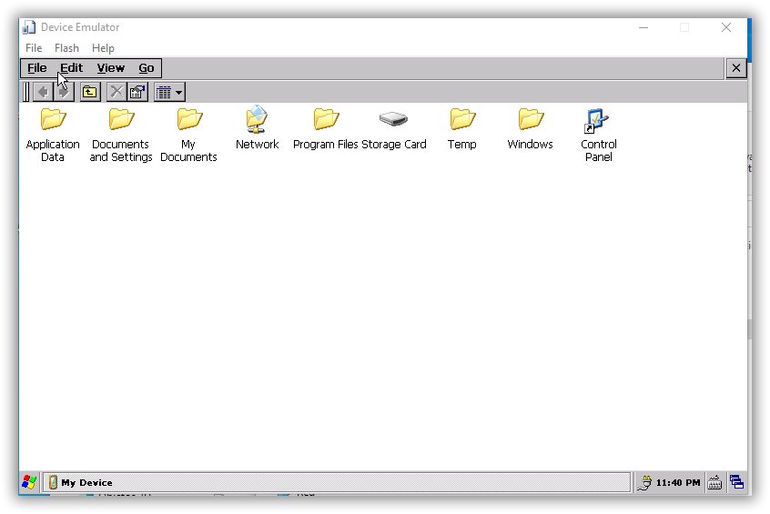Open the Device Emulator Help menu
The width and height of the screenshot is (770, 514).
coord(103,48)
